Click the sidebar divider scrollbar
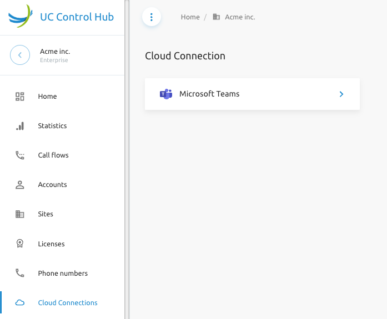 pos(127,160)
